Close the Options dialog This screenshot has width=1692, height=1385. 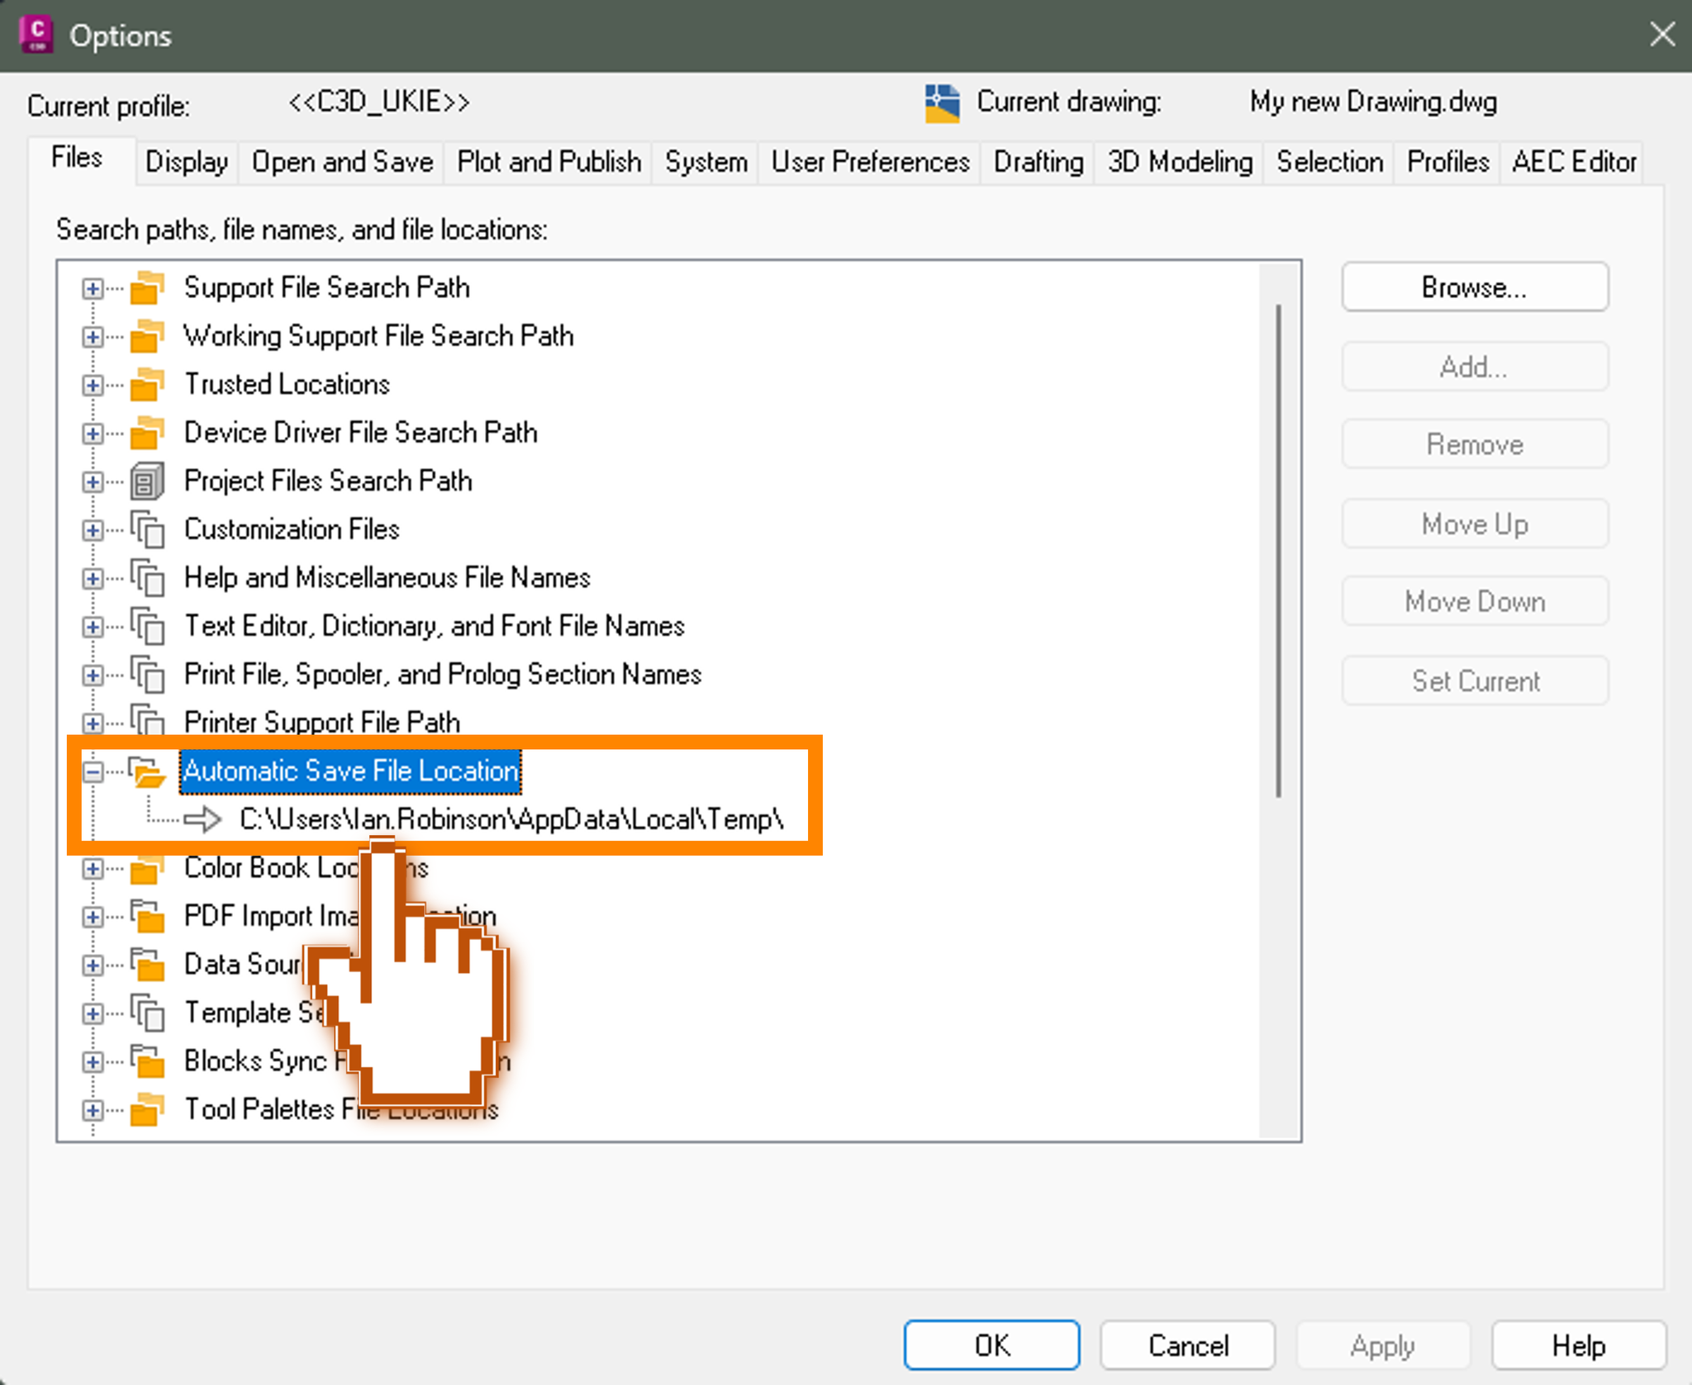[1662, 35]
